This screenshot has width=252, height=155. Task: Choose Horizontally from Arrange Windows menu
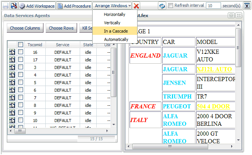click(115, 14)
